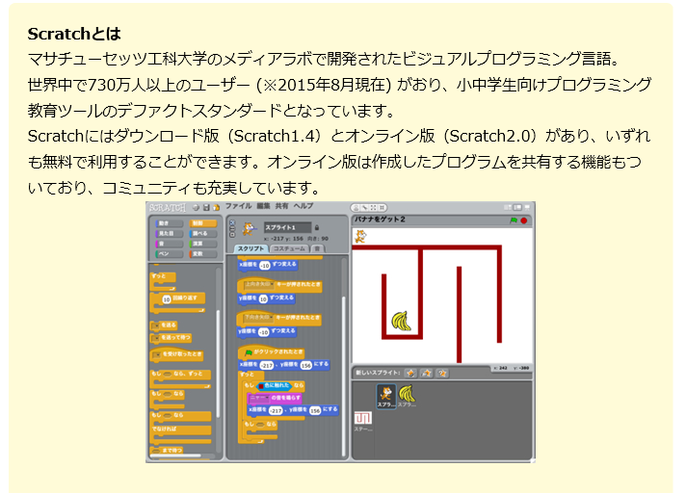Click the cat sprite on the stage
Image resolution: width=686 pixels, height=493 pixels.
click(x=360, y=237)
